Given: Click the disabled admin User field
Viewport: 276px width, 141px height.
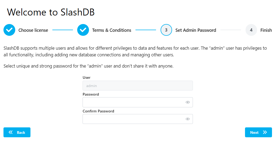Looking at the screenshot, I should point(138,86).
